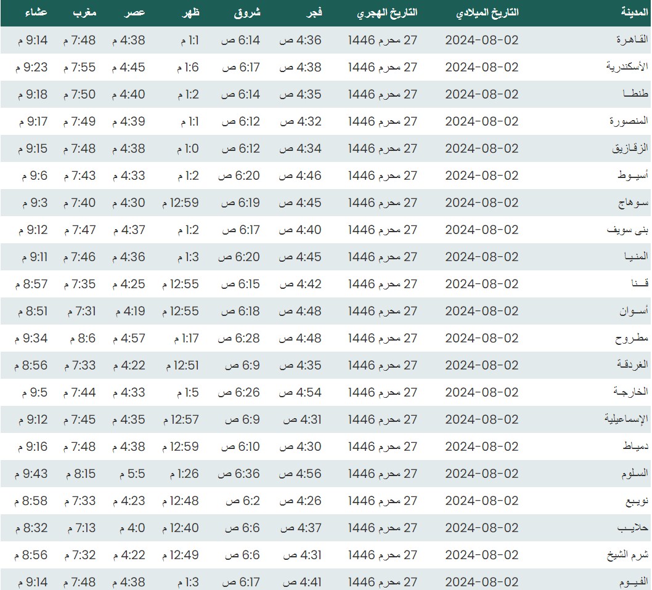Select the القاهرة city name

click(632, 40)
